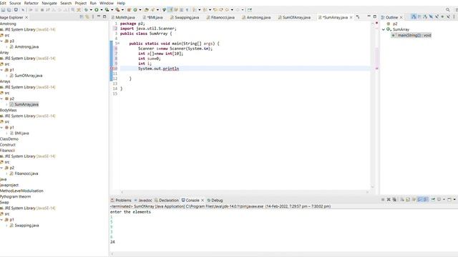Select main(String[]) : void in Outline

point(411,35)
